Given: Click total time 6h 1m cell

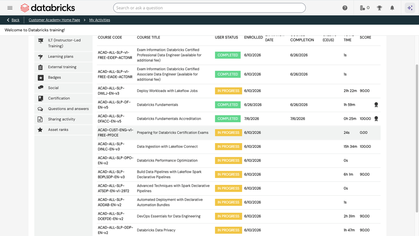Looking at the screenshot, I should (348, 174).
